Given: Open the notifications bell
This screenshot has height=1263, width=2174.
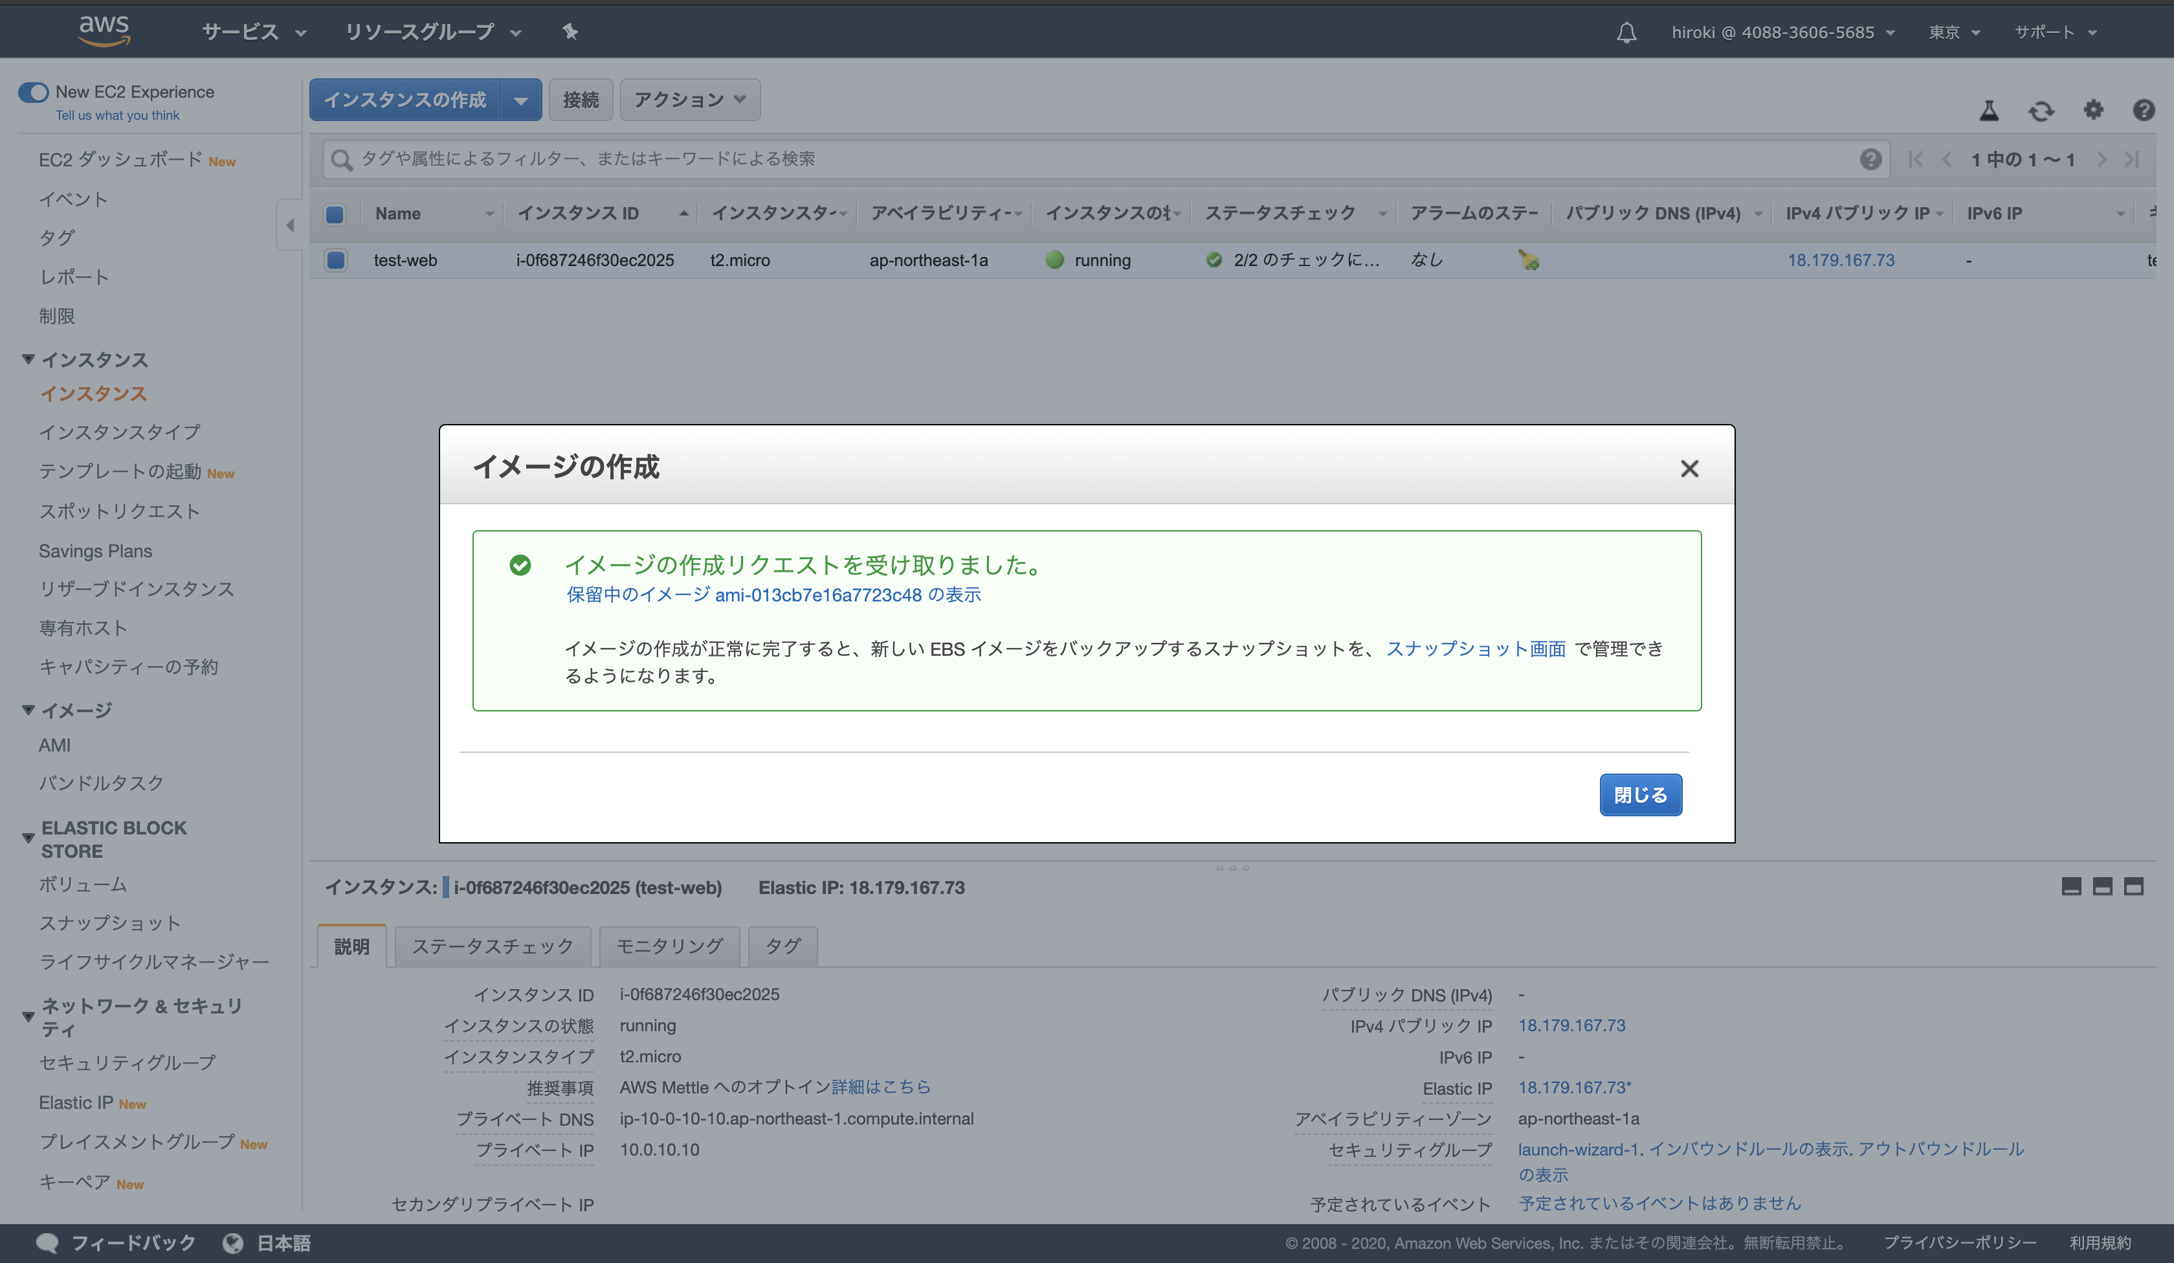Looking at the screenshot, I should [x=1627, y=32].
